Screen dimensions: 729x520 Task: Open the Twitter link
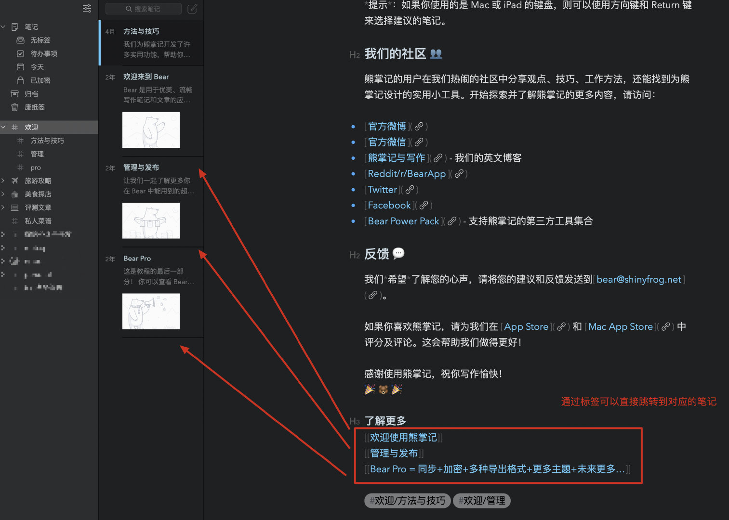pyautogui.click(x=383, y=190)
